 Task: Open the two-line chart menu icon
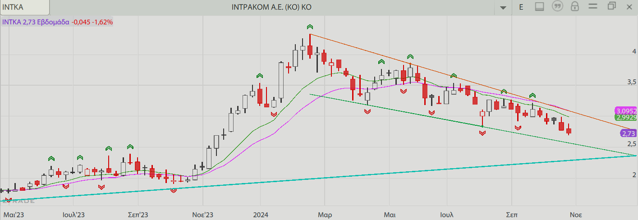point(592,7)
